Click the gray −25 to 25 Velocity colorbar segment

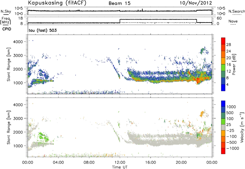[223, 128]
